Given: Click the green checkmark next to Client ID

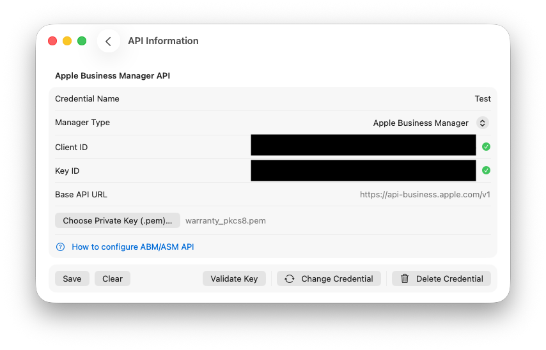Looking at the screenshot, I should click(x=486, y=147).
